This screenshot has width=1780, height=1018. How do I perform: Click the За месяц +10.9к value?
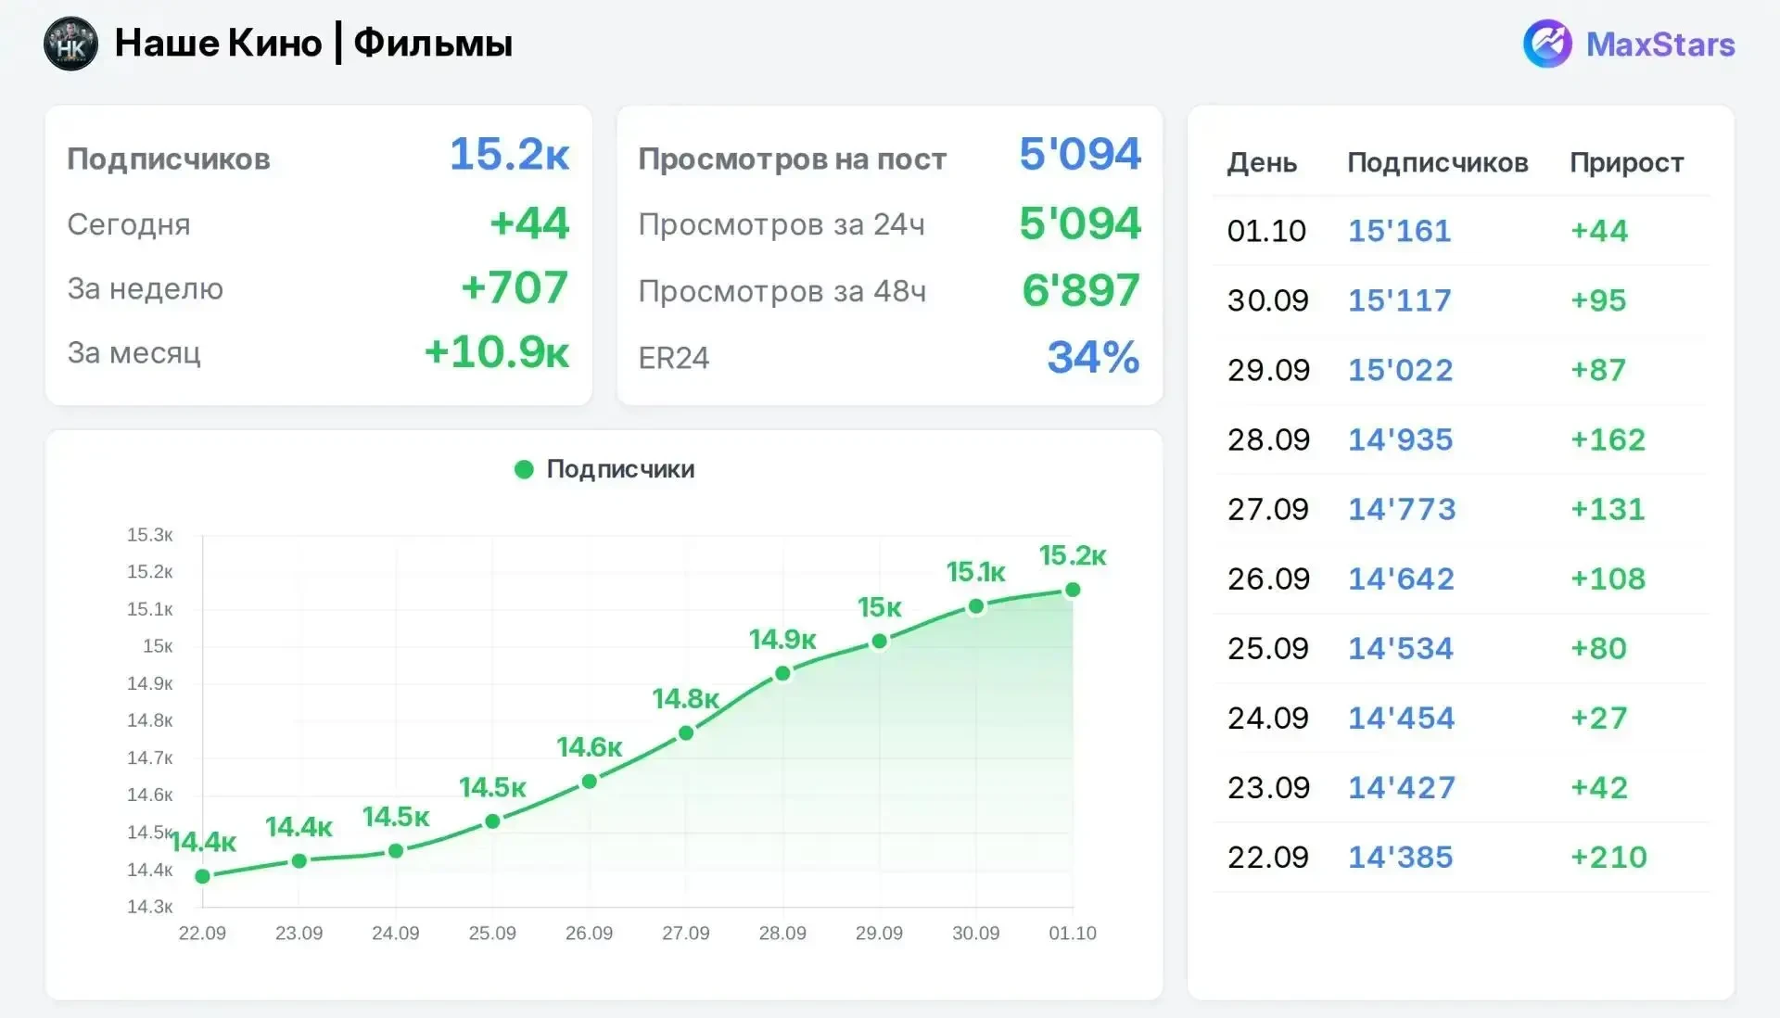tap(496, 352)
